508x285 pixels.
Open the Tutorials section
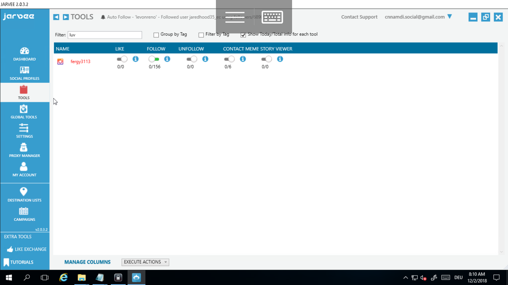click(x=18, y=262)
